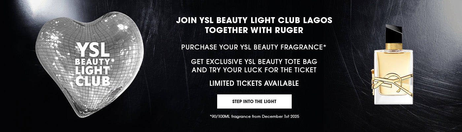Click the STEP INTO THE LIGHT button
Image resolution: width=462 pixels, height=132 pixels.
click(x=254, y=101)
